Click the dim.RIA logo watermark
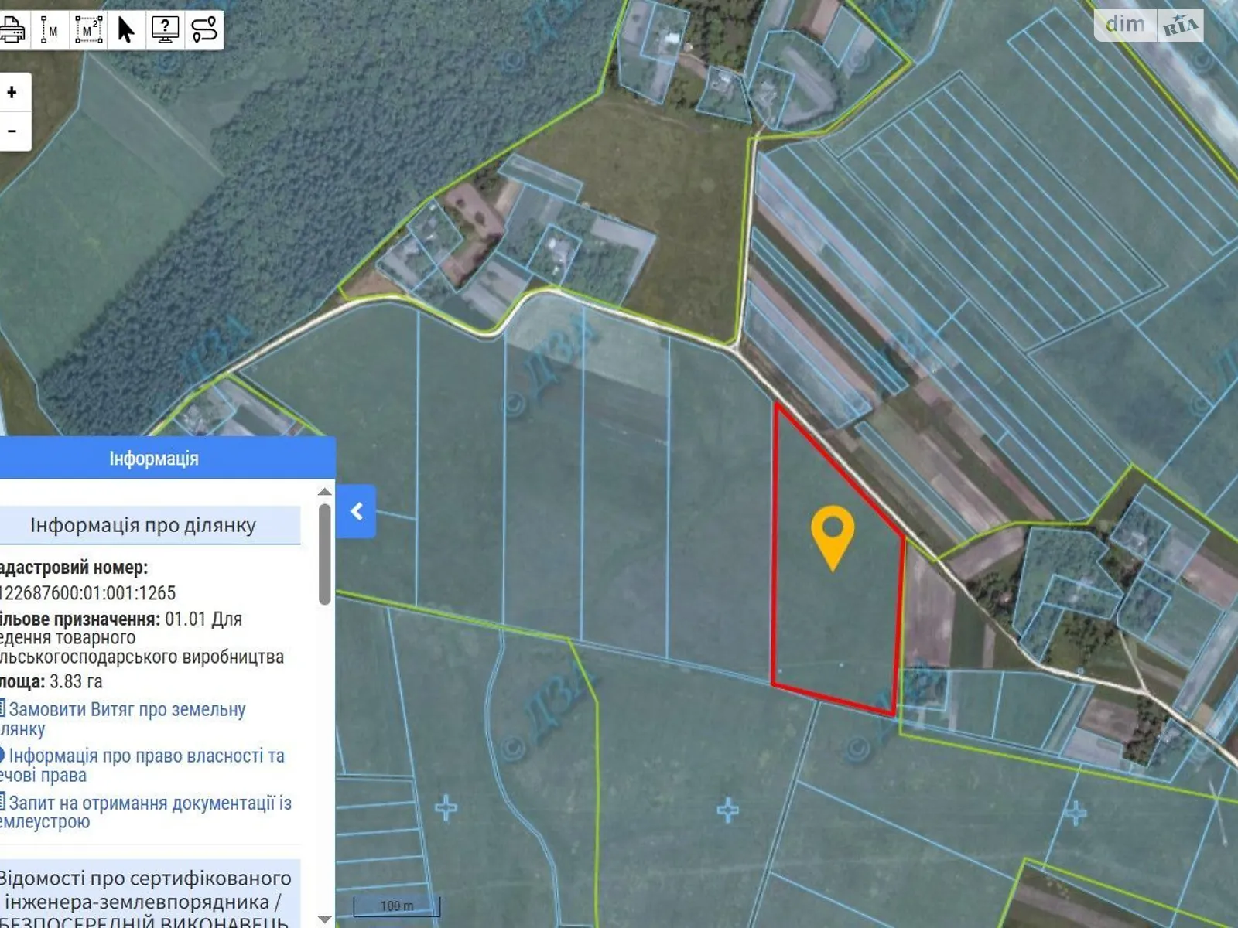The width and height of the screenshot is (1238, 928). click(1149, 25)
